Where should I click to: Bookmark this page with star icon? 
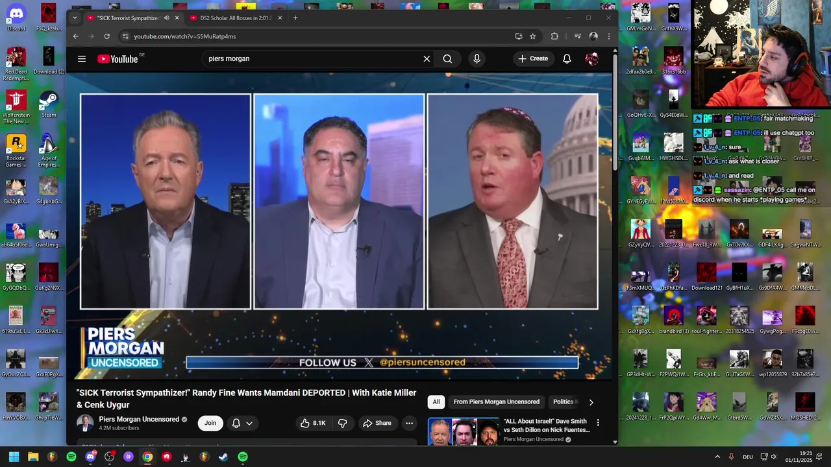(x=532, y=36)
